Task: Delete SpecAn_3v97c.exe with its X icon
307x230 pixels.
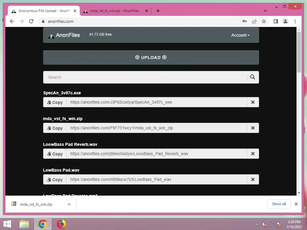Action: click(x=253, y=102)
